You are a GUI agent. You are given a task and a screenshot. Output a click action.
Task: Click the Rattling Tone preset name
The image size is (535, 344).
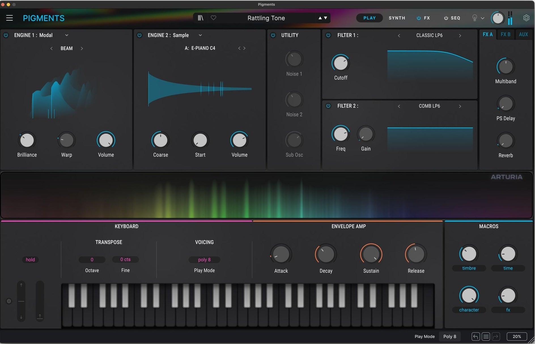[x=266, y=18]
